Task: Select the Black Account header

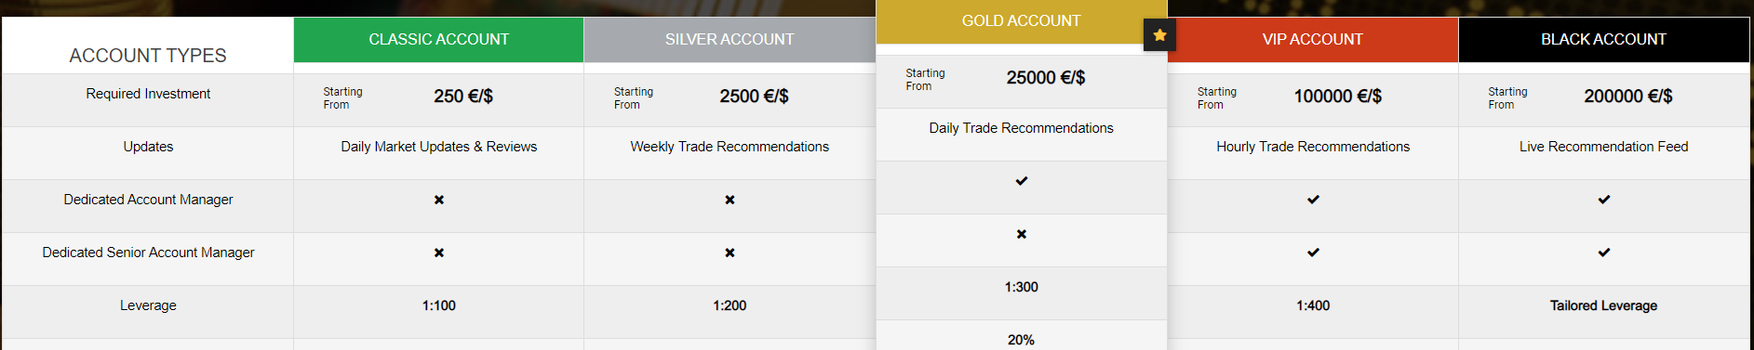Action: tap(1604, 40)
